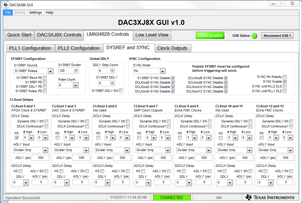Click the USB Status green indicator
This screenshot has width=302, height=203.
pos(254,36)
